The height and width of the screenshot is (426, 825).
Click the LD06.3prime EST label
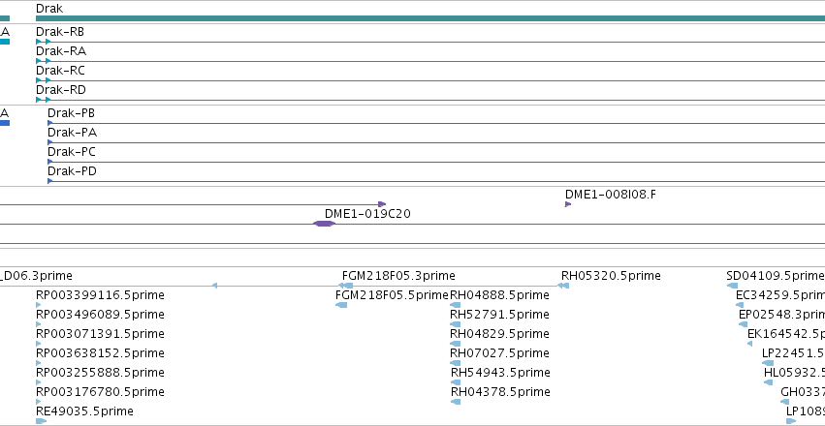coord(36,276)
